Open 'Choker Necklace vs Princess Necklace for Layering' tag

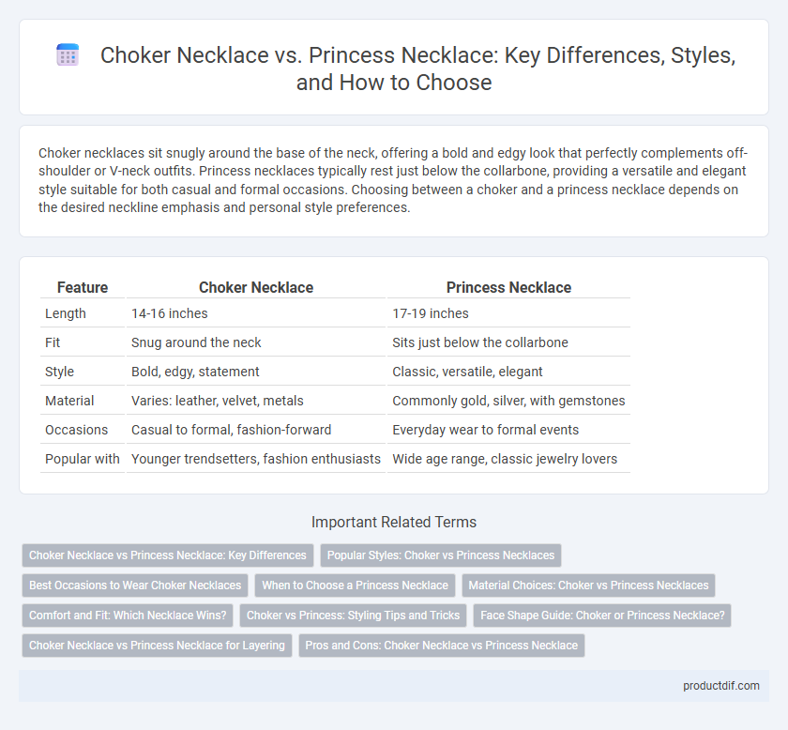pyautogui.click(x=157, y=645)
